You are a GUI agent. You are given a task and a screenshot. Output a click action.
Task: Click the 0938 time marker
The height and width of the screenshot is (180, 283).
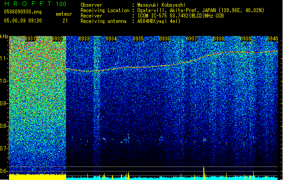click(x=219, y=39)
